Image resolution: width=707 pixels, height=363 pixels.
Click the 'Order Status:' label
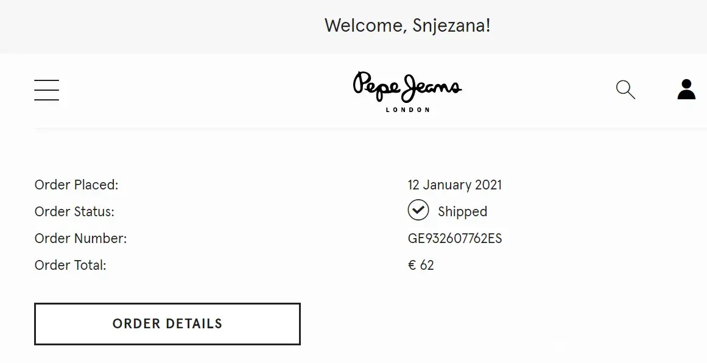74,211
